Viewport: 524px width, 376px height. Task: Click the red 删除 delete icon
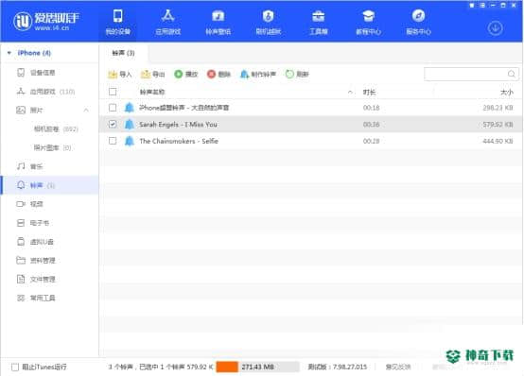pos(211,74)
